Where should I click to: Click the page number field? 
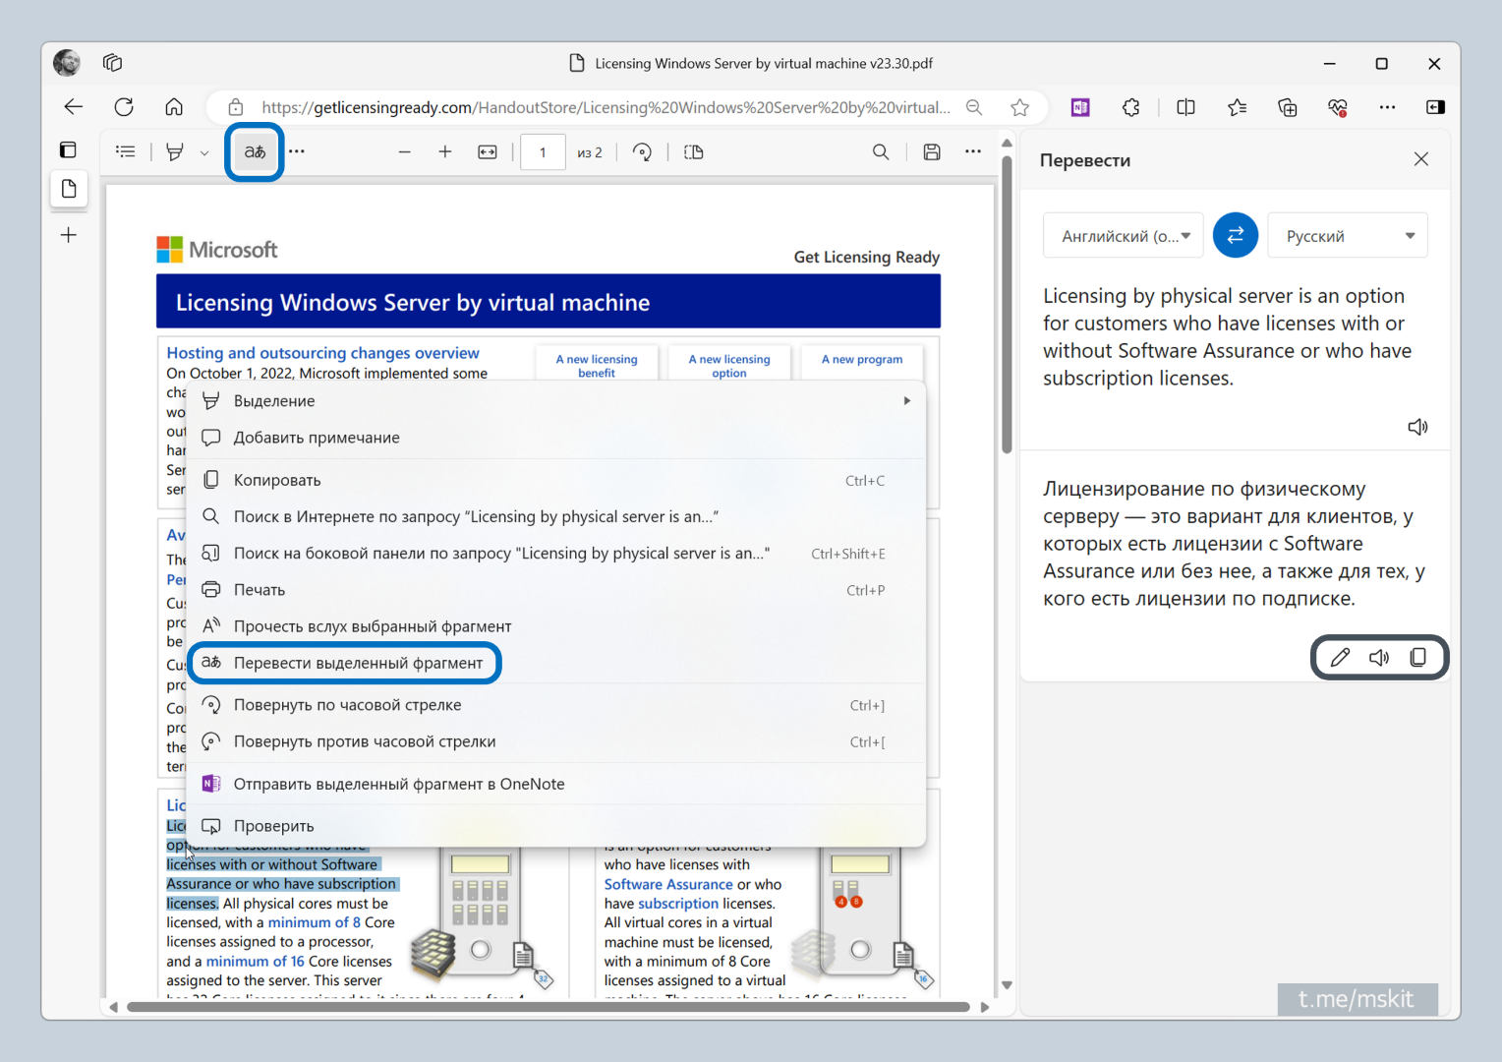[x=543, y=152]
